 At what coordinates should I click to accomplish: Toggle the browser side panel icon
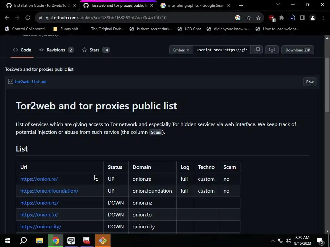click(302, 18)
